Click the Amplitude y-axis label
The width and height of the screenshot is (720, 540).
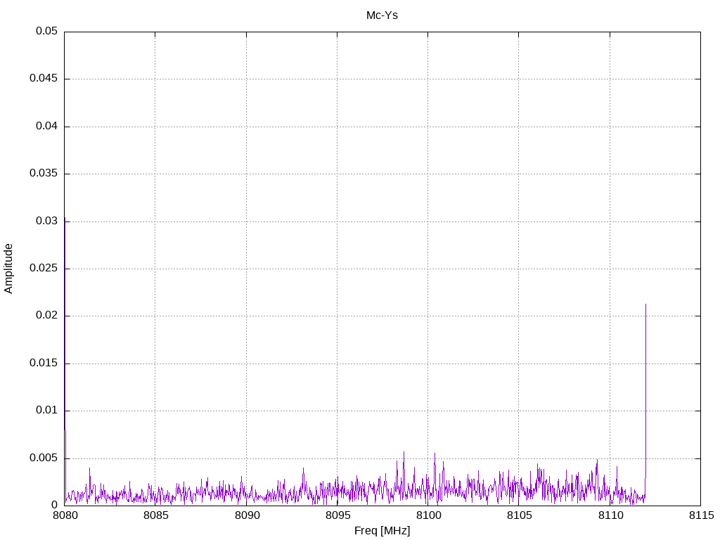click(x=9, y=269)
